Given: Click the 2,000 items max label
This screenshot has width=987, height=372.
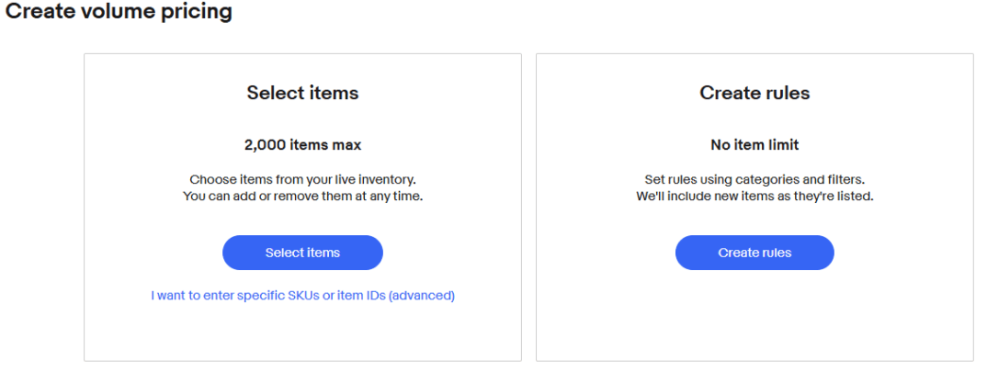Looking at the screenshot, I should pos(302,145).
